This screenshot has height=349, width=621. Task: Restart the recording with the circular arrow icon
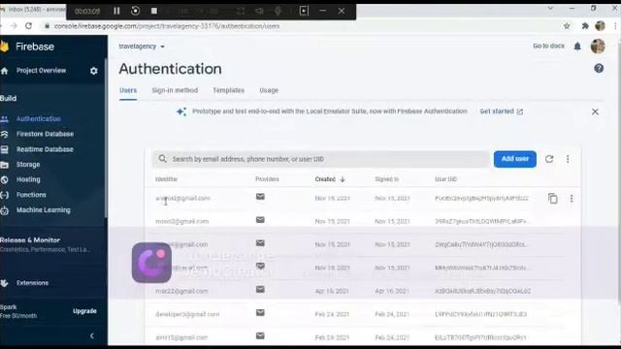135,11
